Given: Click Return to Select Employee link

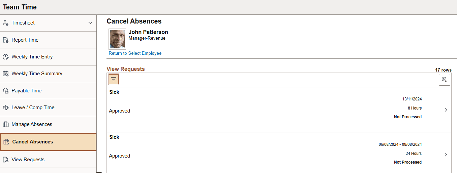Looking at the screenshot, I should pyautogui.click(x=135, y=53).
